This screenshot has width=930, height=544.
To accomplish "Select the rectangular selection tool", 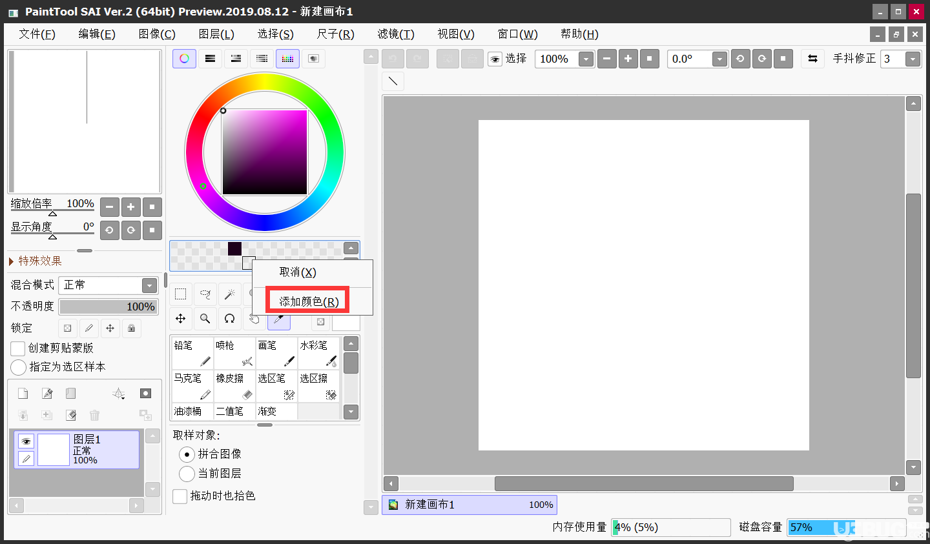I will [x=180, y=294].
